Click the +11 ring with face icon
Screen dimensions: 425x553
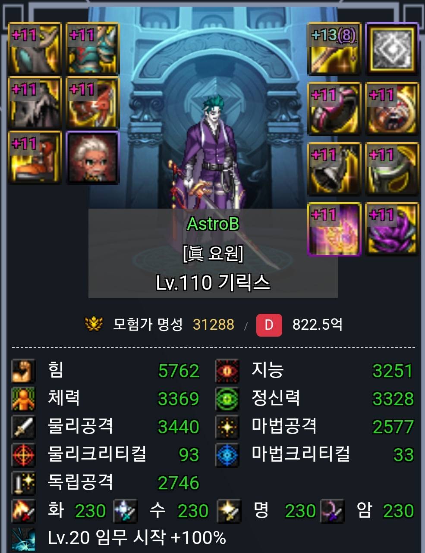coord(392,109)
